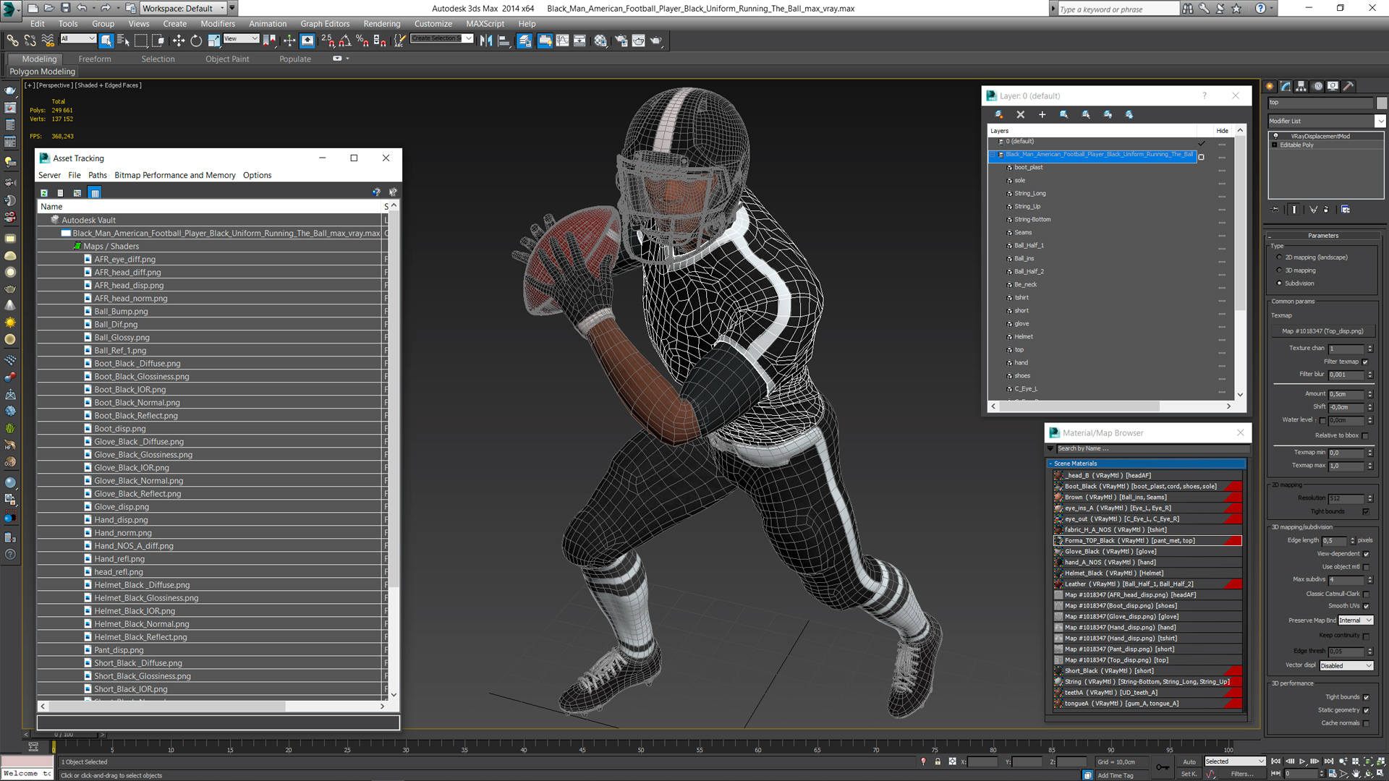Open Preserve Map Bnd Internal dropdown
This screenshot has height=781, width=1389.
[x=1355, y=620]
